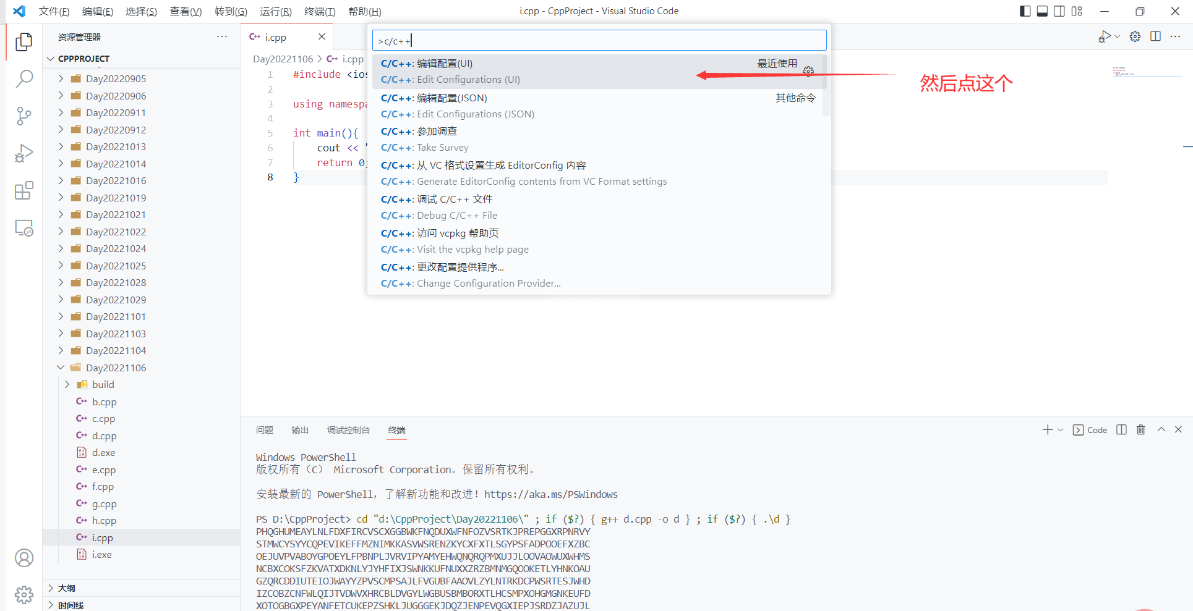
Task: Switch to the 调试控制台 panel tab
Action: 348,430
